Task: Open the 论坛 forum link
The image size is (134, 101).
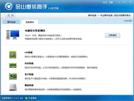Action: (105, 2)
